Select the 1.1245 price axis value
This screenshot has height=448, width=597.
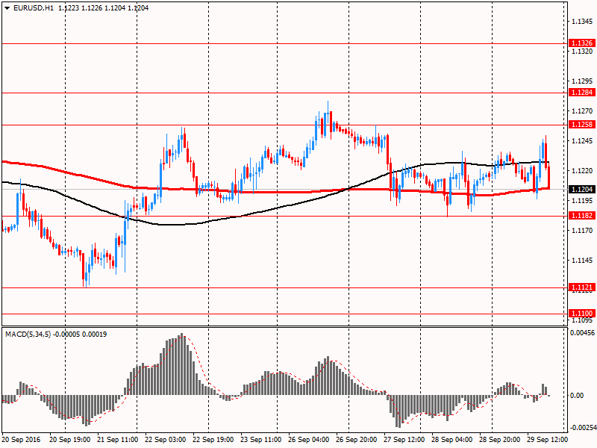tap(582, 141)
